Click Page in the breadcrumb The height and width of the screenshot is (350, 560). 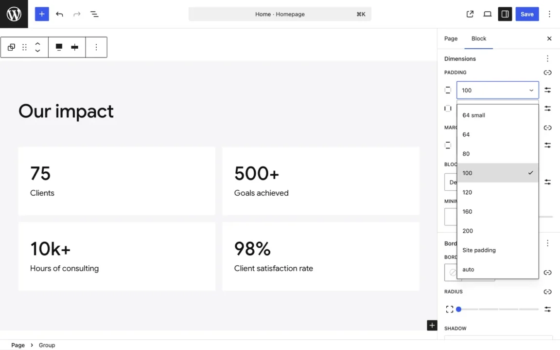[18, 345]
